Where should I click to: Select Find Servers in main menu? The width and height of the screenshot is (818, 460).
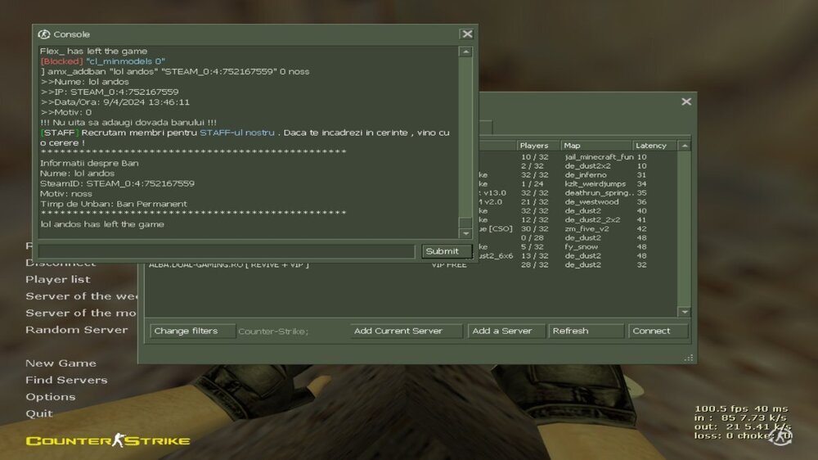coord(66,380)
